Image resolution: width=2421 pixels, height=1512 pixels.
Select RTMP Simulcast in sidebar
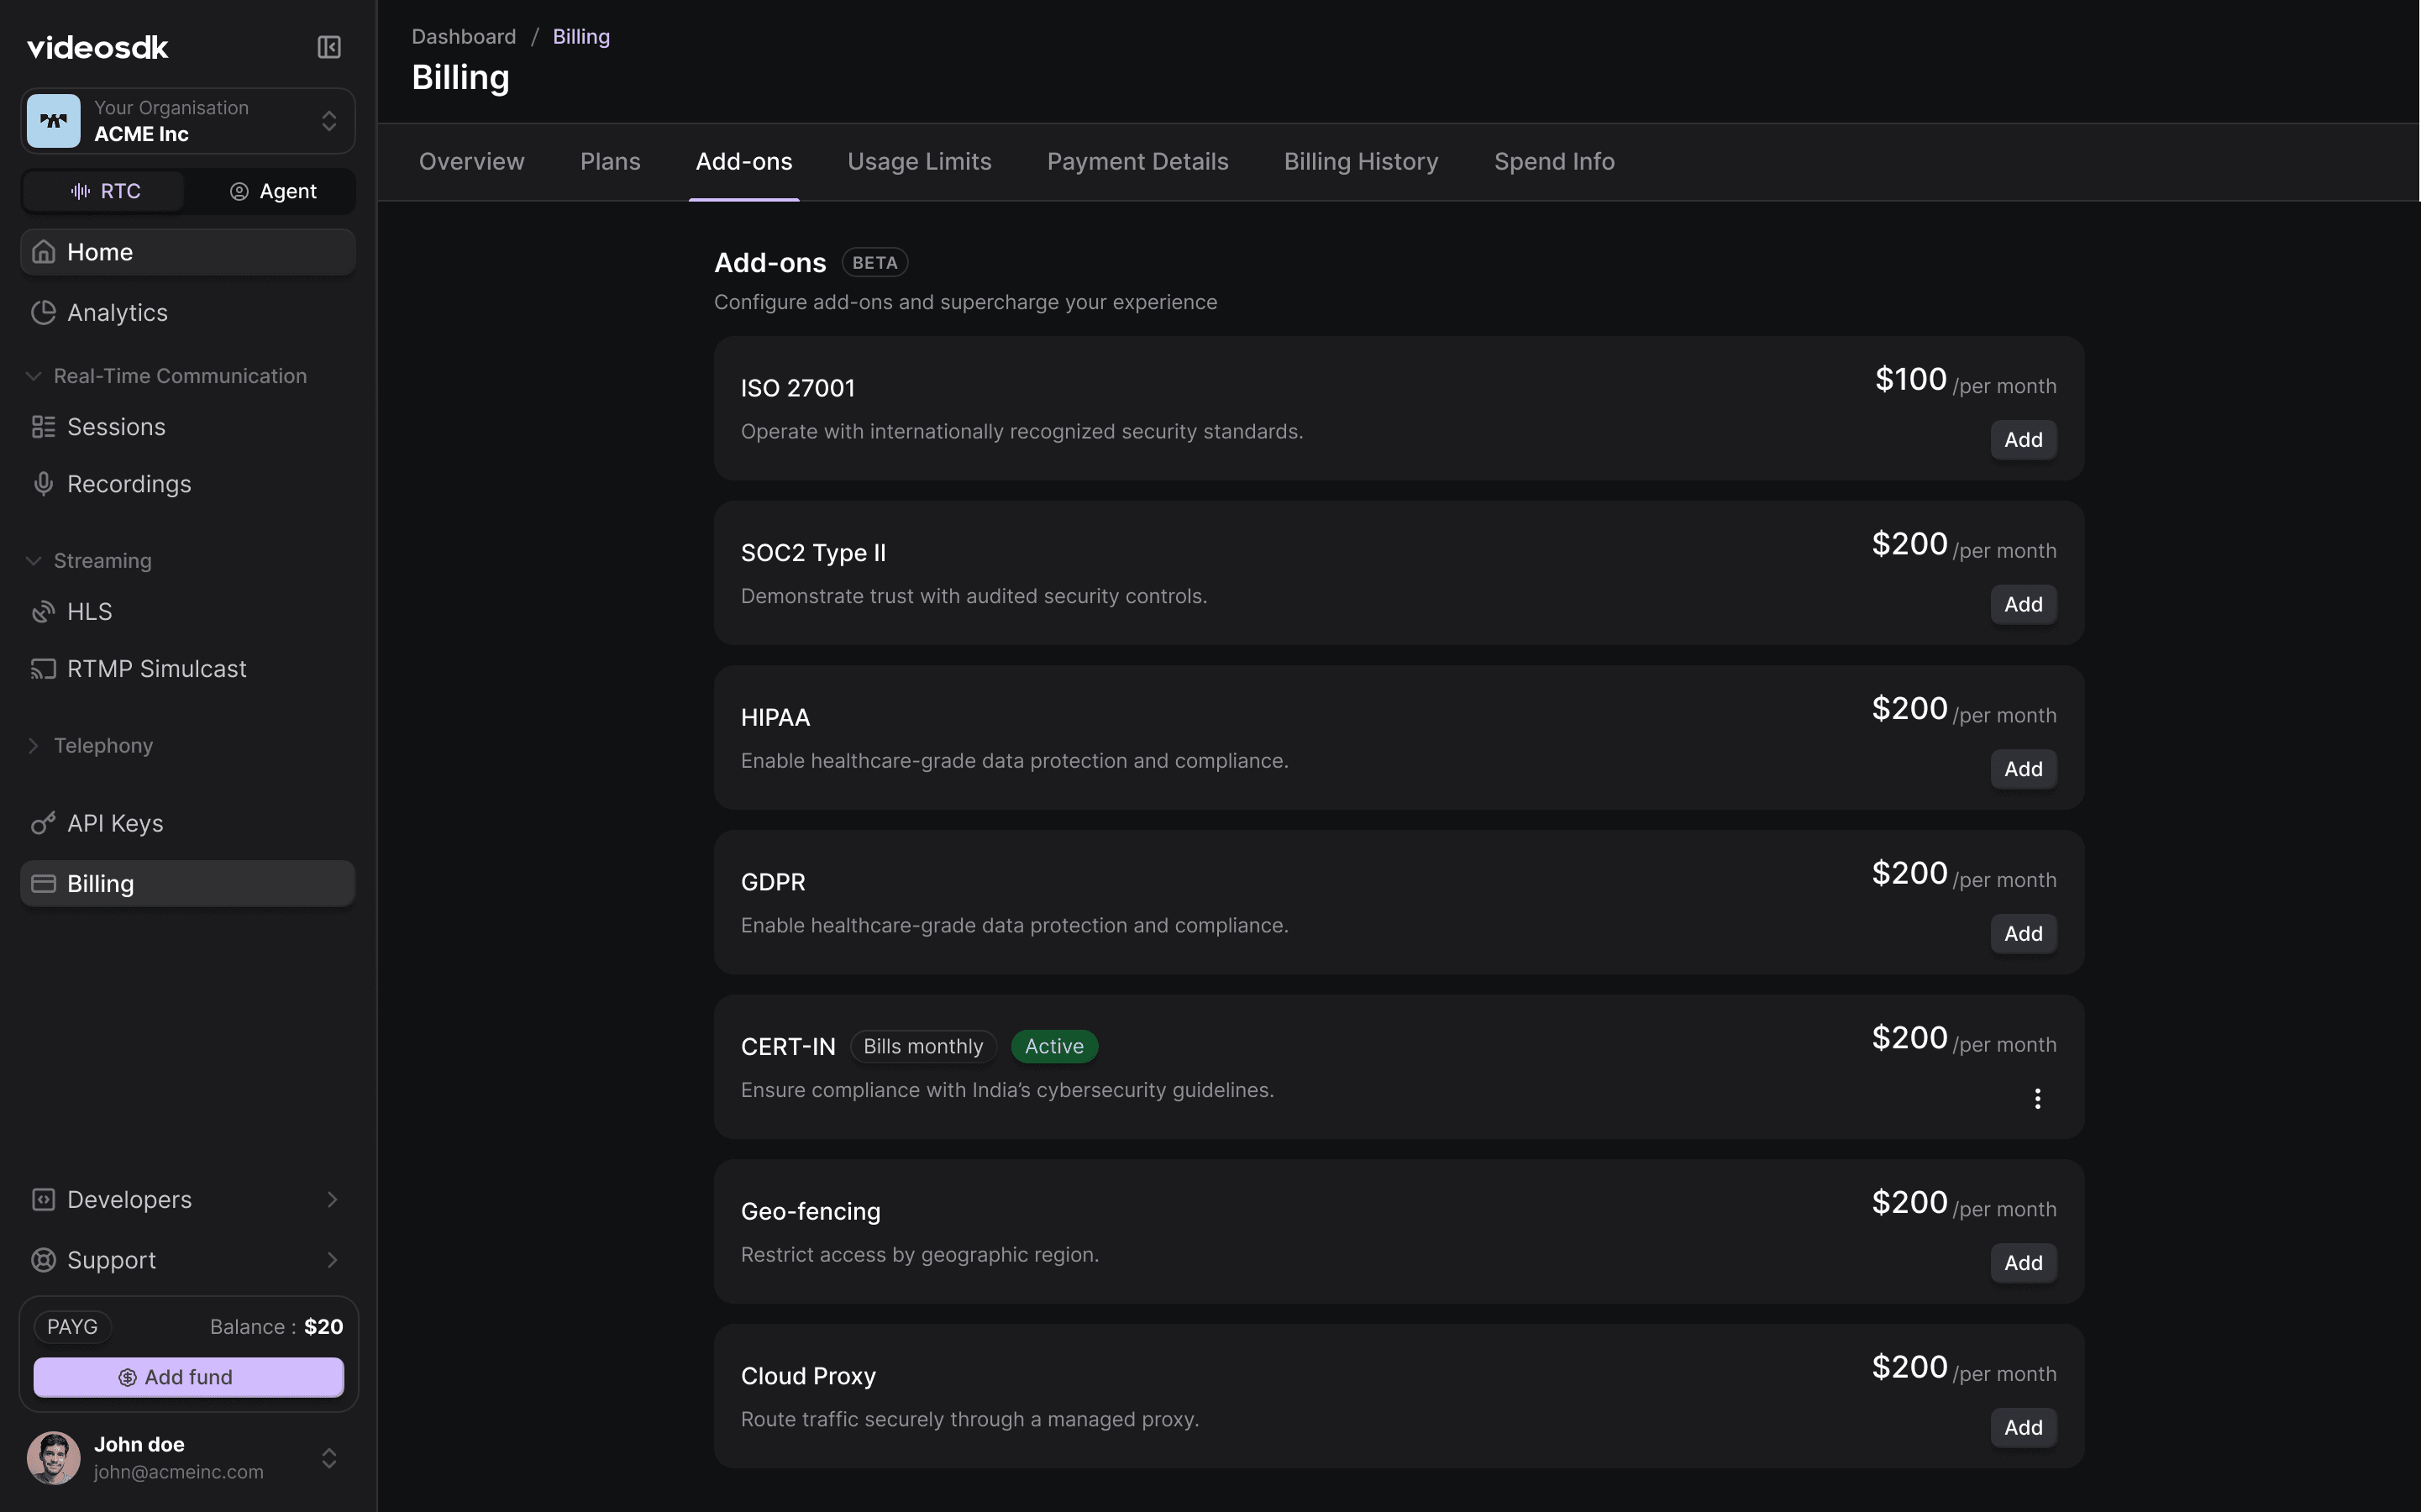pyautogui.click(x=156, y=668)
